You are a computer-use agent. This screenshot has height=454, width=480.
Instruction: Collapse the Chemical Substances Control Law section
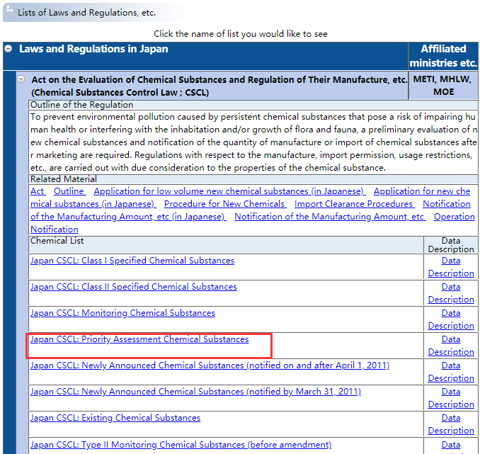[22, 80]
